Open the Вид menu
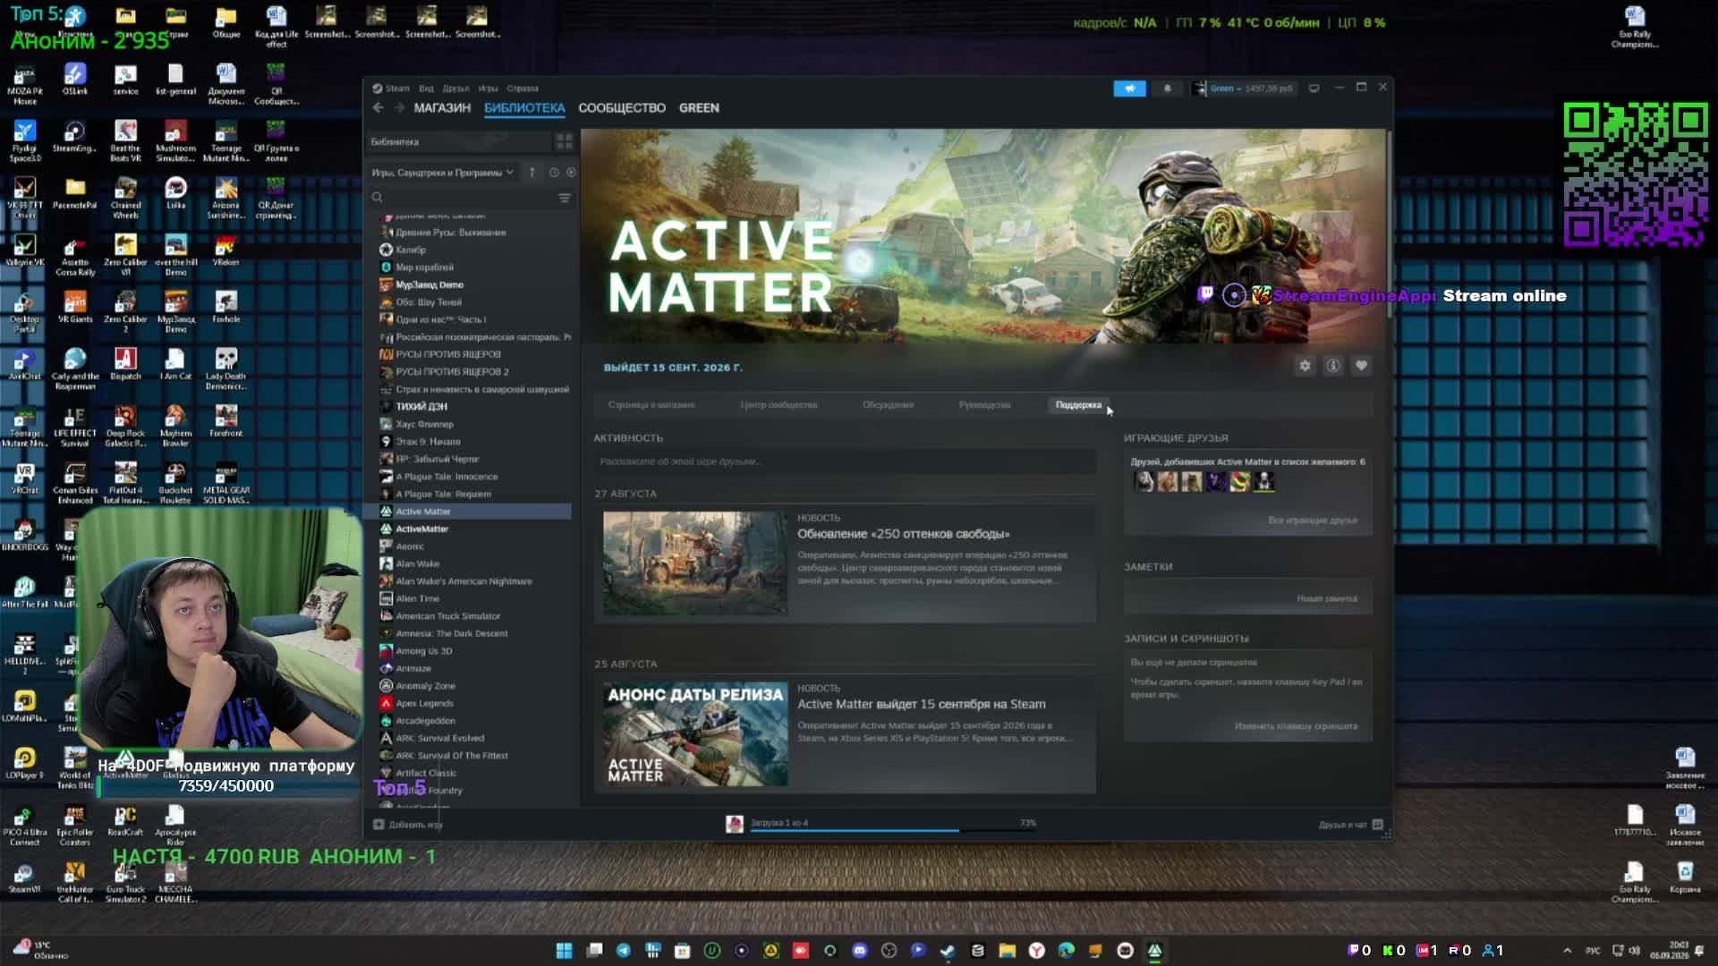The width and height of the screenshot is (1718, 966). pos(426,89)
